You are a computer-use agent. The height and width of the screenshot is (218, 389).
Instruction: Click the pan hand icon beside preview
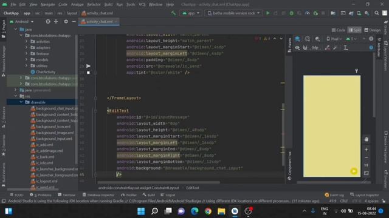[366, 139]
